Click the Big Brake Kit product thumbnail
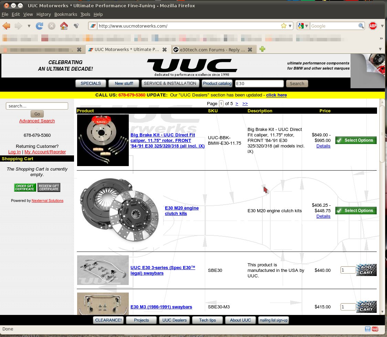The image size is (387, 337). point(103,140)
